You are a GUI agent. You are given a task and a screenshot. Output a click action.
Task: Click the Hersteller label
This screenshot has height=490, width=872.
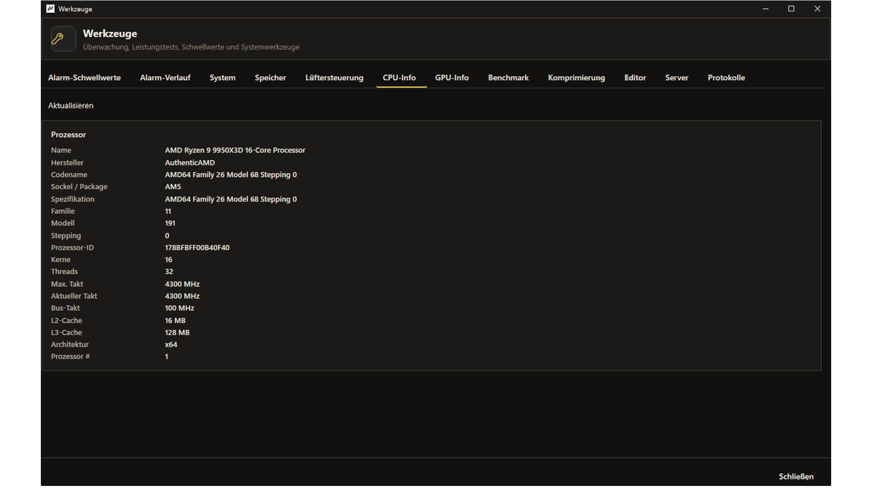coord(67,162)
